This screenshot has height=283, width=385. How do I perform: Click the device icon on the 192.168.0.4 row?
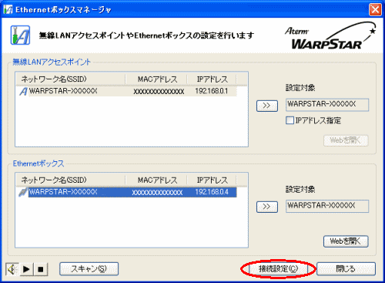tap(23, 192)
